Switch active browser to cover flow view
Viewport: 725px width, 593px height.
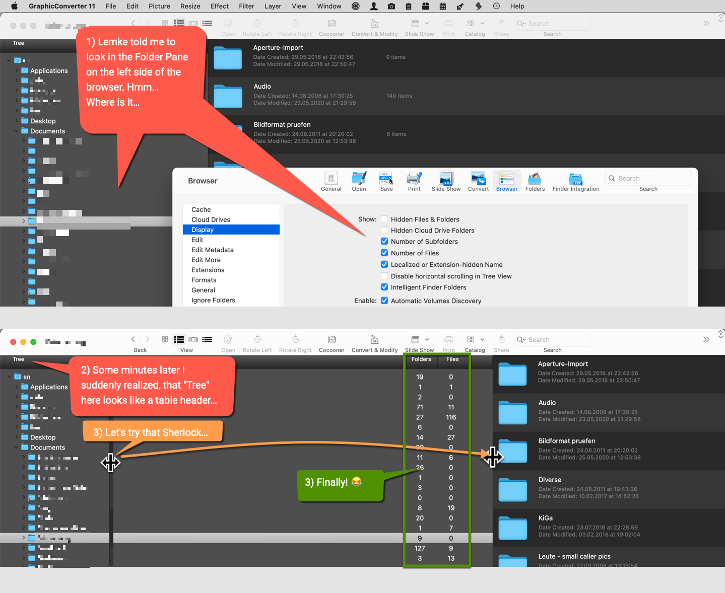193,340
